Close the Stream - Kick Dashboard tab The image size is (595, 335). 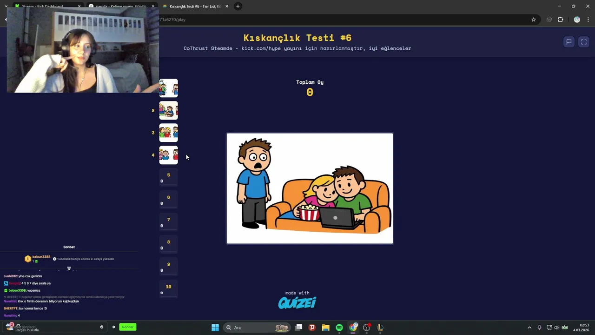(x=79, y=6)
